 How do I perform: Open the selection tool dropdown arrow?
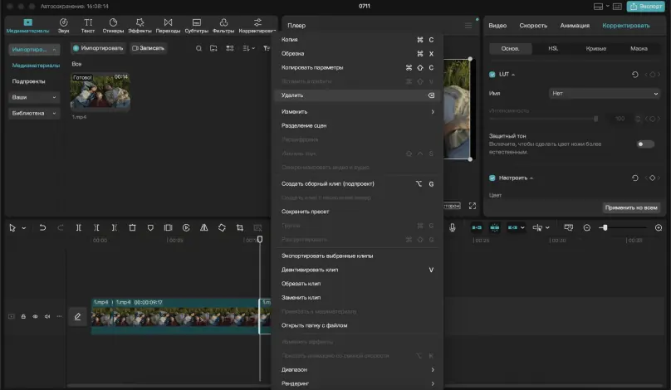click(24, 228)
